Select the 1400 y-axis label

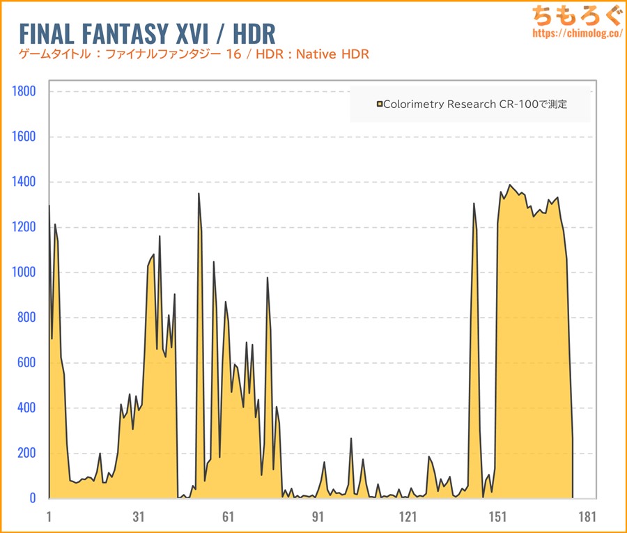24,182
